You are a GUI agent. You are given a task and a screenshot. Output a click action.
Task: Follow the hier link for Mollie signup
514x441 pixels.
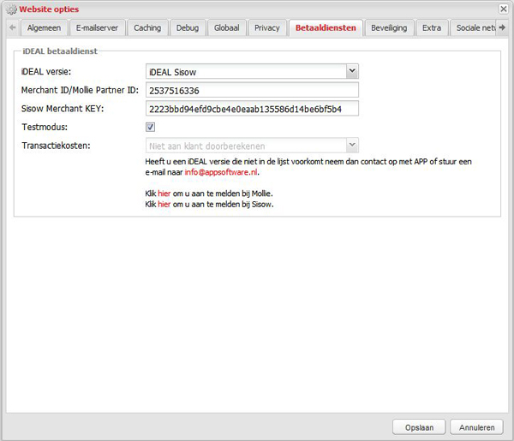(164, 194)
